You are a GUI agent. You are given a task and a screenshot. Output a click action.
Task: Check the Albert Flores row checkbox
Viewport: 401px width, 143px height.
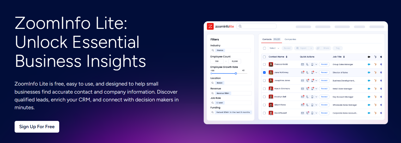pyautogui.click(x=264, y=105)
